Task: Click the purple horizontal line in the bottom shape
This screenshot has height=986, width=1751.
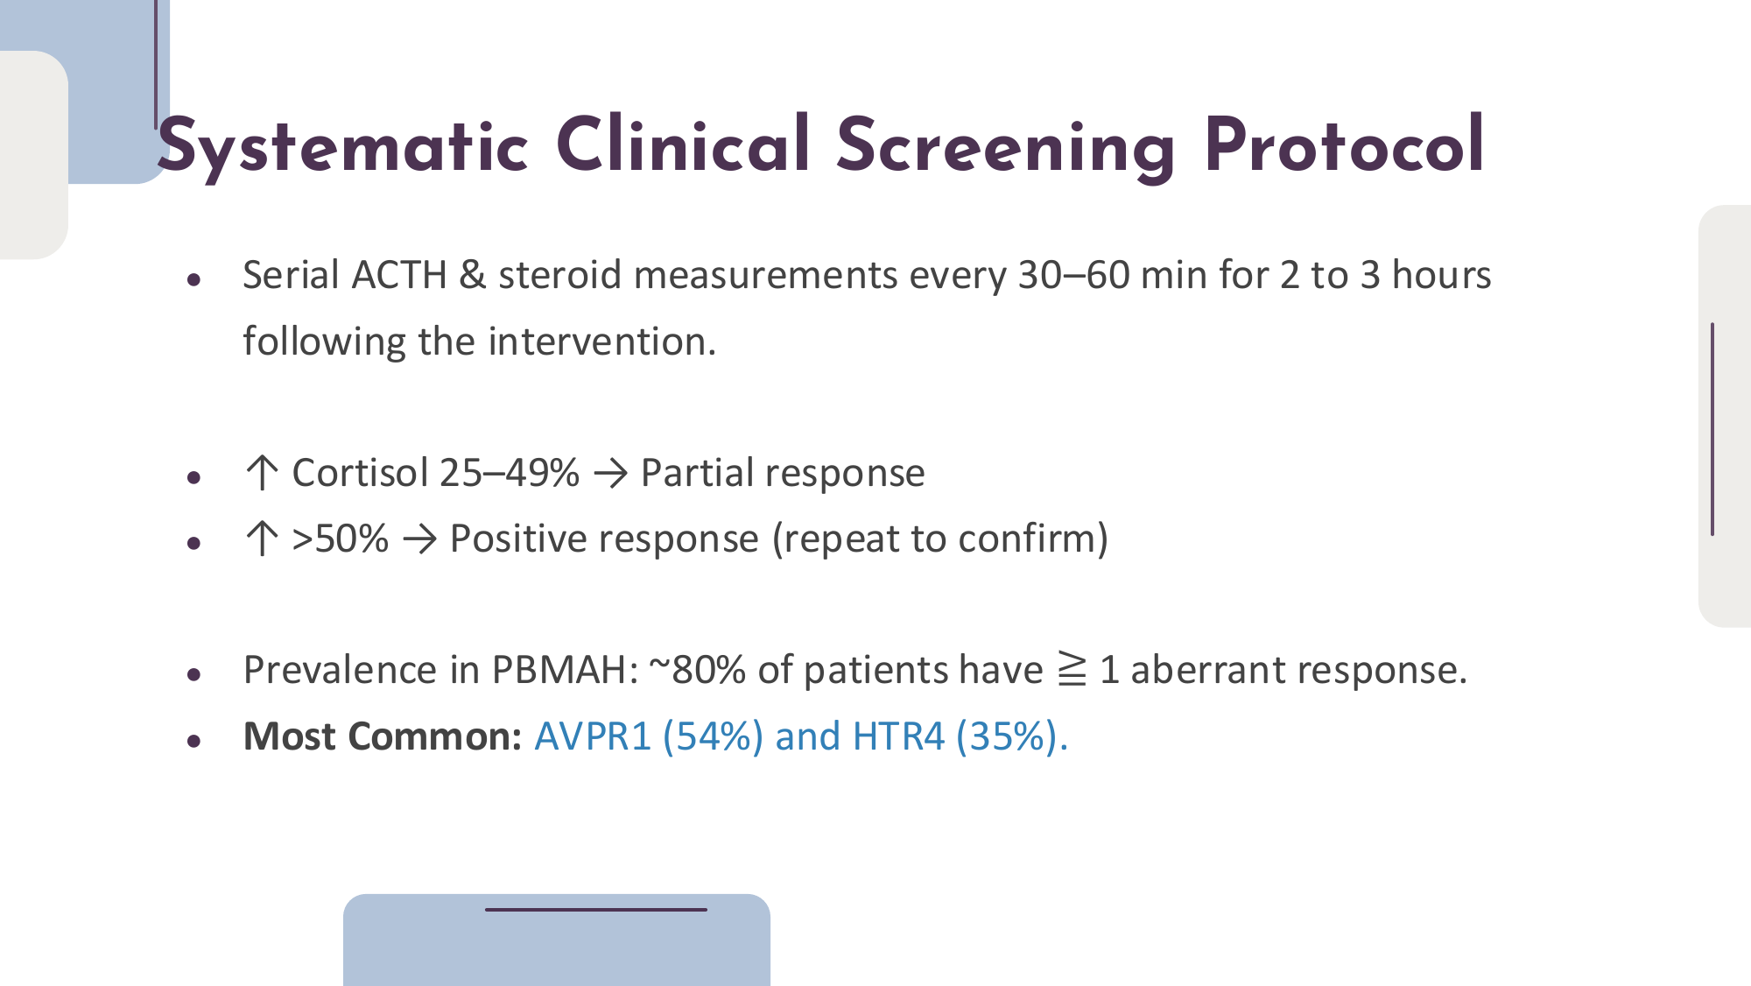Action: point(595,910)
